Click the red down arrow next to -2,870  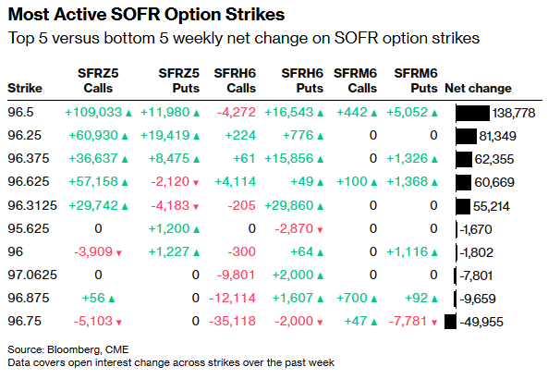(320, 229)
